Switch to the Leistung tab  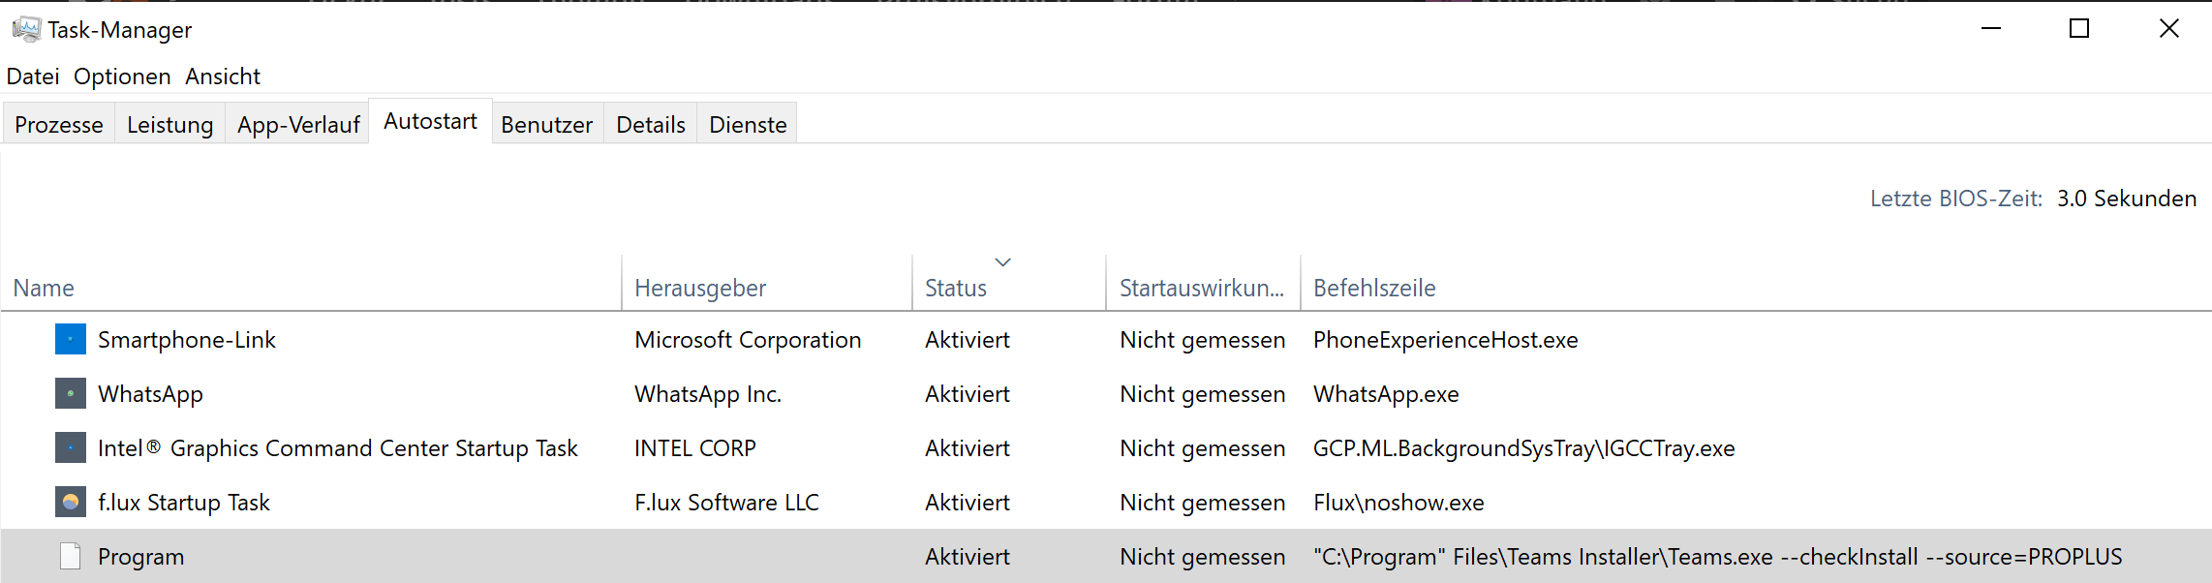pyautogui.click(x=170, y=125)
